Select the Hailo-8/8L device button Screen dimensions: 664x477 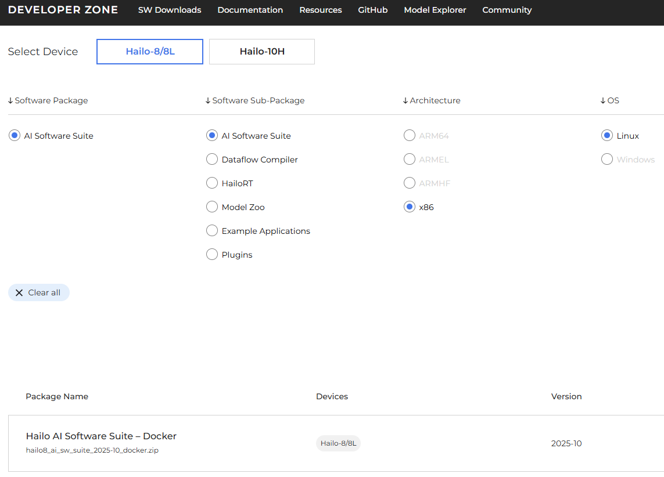coord(150,52)
